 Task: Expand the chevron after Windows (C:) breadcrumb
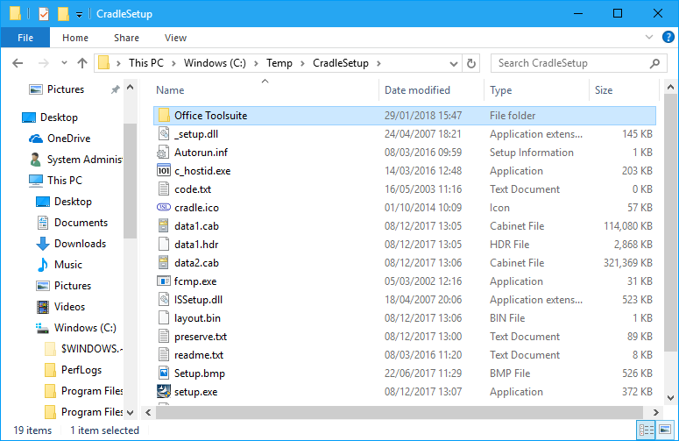click(x=256, y=64)
